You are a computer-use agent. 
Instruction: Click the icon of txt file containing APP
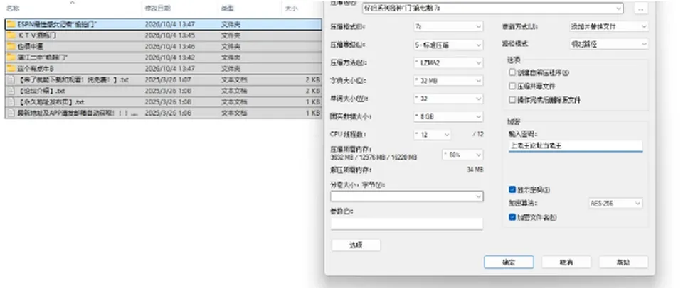pos(11,113)
